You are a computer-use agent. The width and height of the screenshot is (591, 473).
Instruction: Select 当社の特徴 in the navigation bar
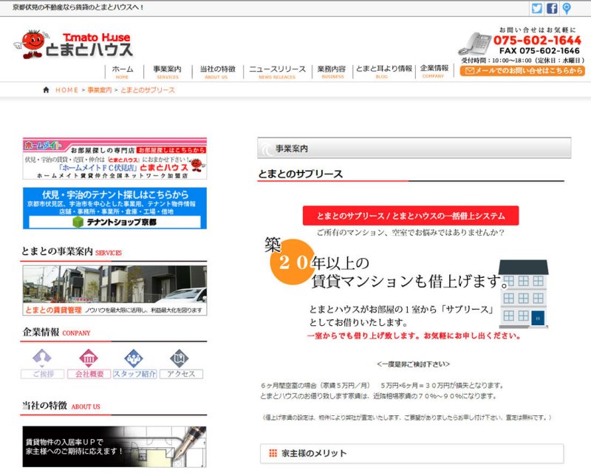tap(217, 71)
